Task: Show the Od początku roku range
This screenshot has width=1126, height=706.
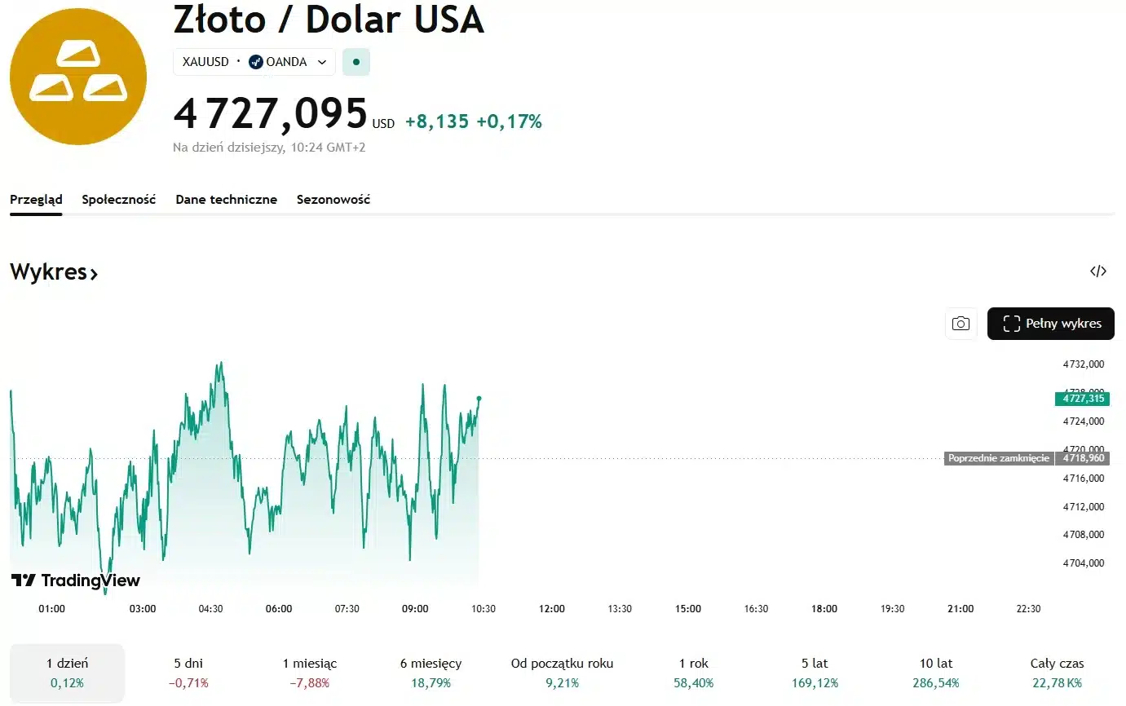Action: tap(562, 673)
